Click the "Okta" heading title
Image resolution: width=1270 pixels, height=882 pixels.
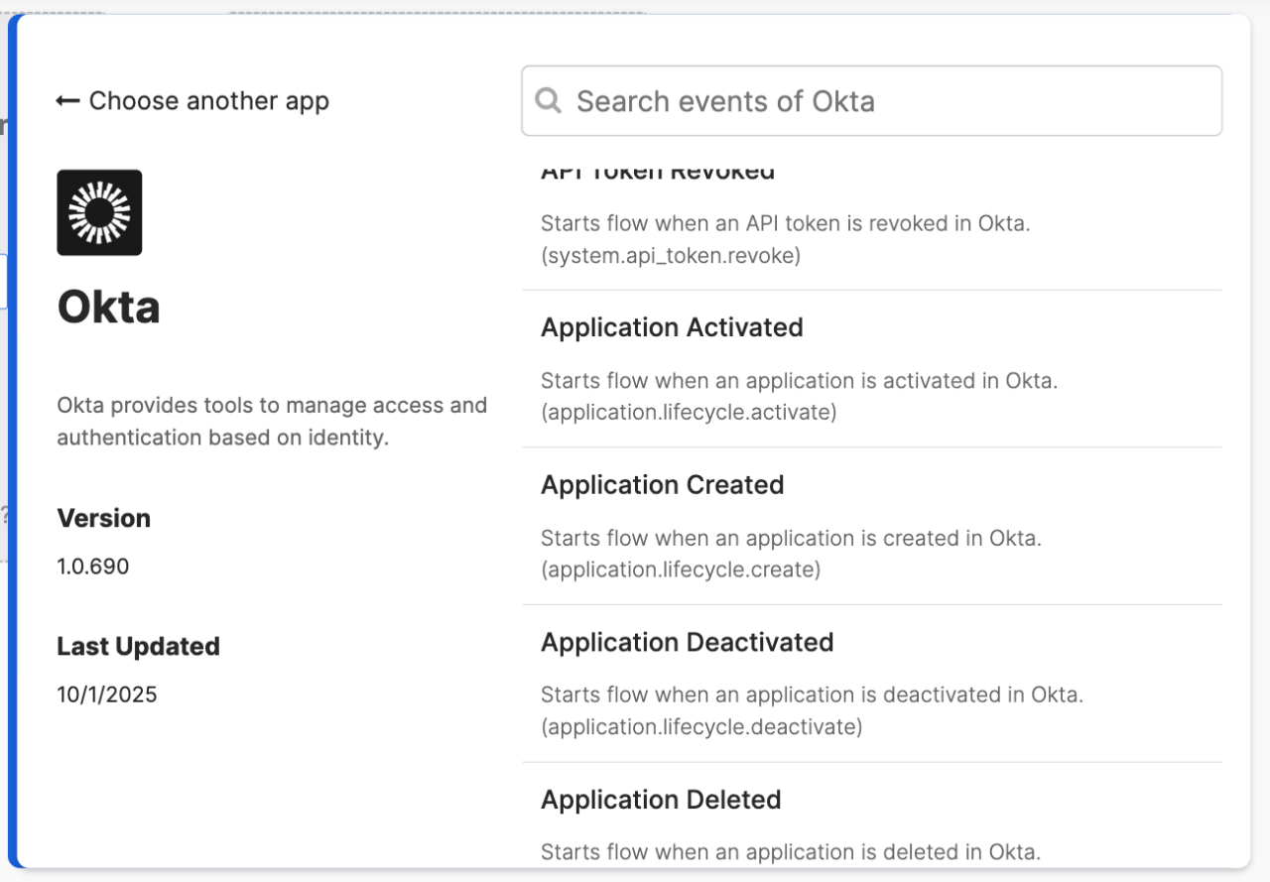(109, 307)
